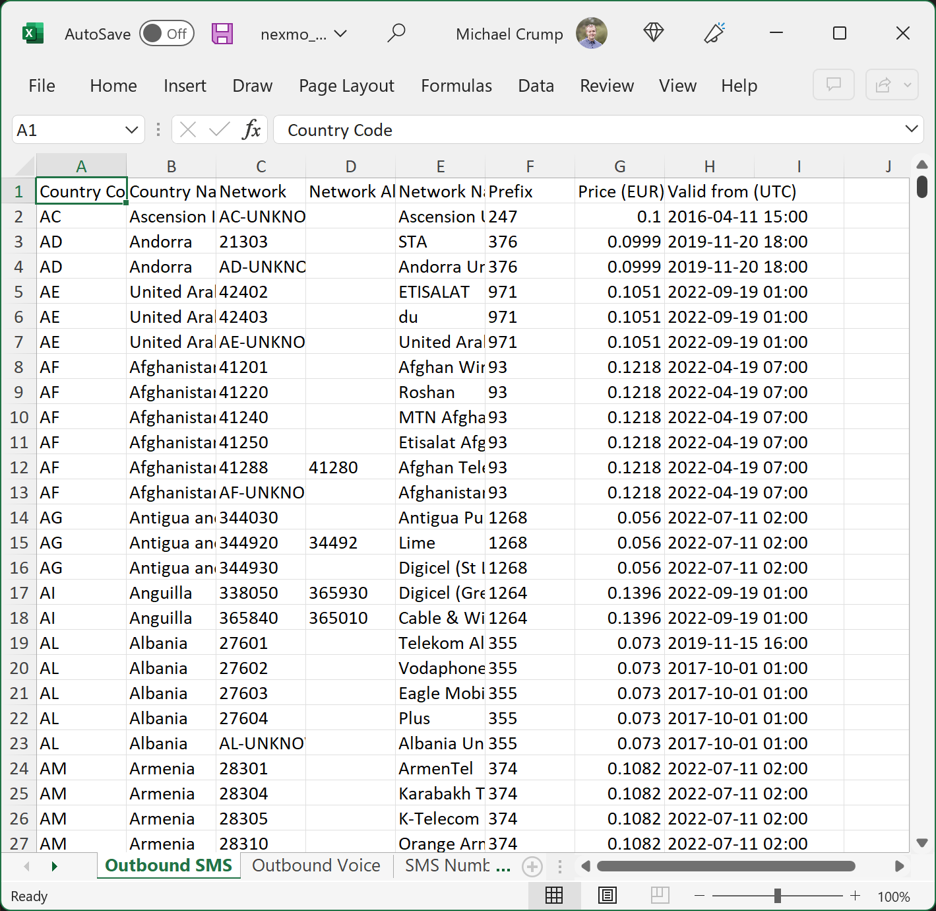Expand the Name Box dropdown arrow
This screenshot has width=936, height=911.
click(132, 130)
